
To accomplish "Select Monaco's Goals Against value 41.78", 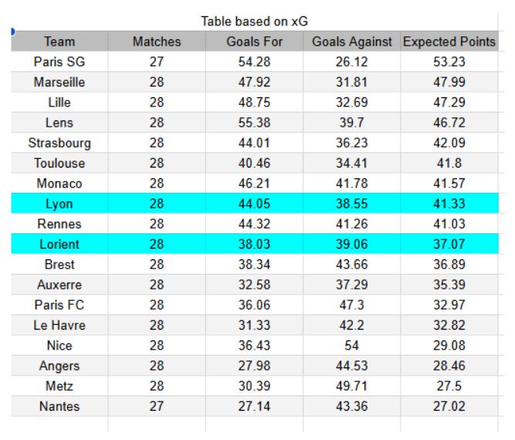I will pyautogui.click(x=351, y=184).
